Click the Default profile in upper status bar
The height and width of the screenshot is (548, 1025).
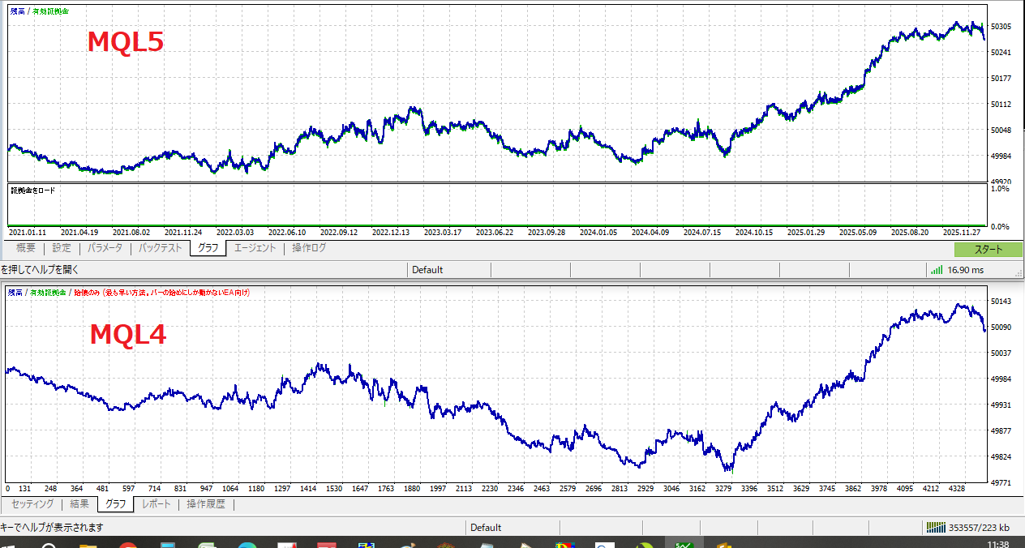pos(427,270)
